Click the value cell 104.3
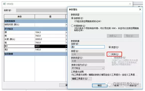The height and width of the screenshot is (91, 145). pyautogui.click(x=50, y=32)
